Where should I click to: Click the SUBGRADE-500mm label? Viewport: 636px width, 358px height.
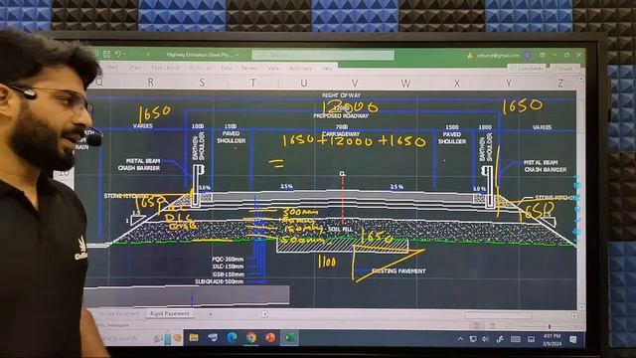pyautogui.click(x=219, y=281)
